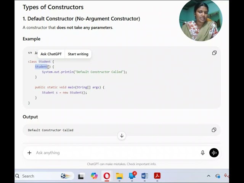The image size is (244, 183).
Task: Copy the Java code block
Action: click(214, 53)
